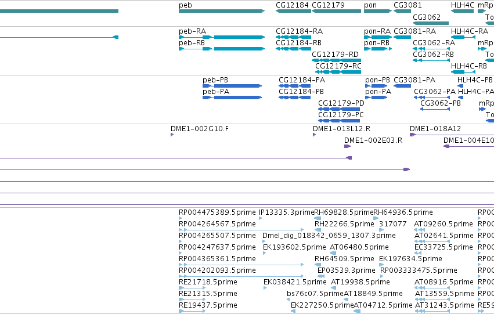Open EST AT09260.5prime
494x314 pixels.
[x=443, y=224]
